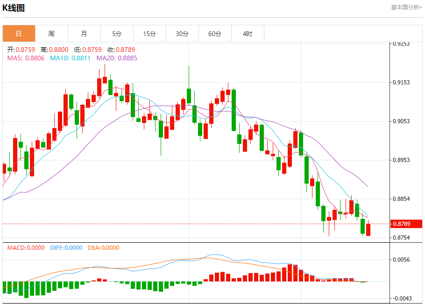Screen dimensions: 425x304
Task: Switch to the 月 monthly tab
Action: pyautogui.click(x=84, y=34)
